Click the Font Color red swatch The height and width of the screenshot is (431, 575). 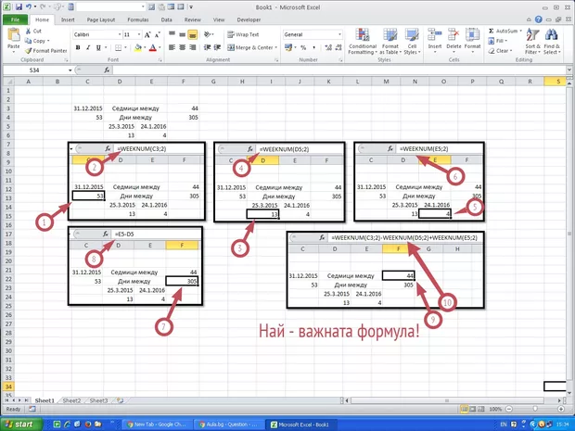(x=153, y=47)
